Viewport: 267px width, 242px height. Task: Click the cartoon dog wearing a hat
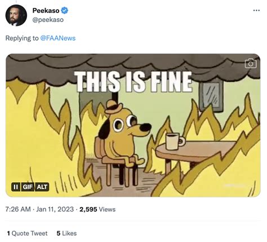122,131
